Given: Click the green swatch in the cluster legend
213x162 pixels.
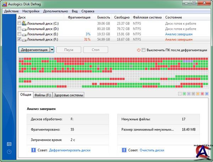Looking at the screenshot, I should pyautogui.click(x=184, y=94).
